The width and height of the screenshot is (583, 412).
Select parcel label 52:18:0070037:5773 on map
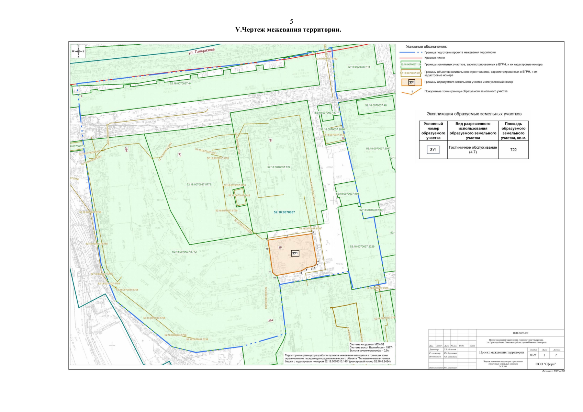click(x=199, y=184)
